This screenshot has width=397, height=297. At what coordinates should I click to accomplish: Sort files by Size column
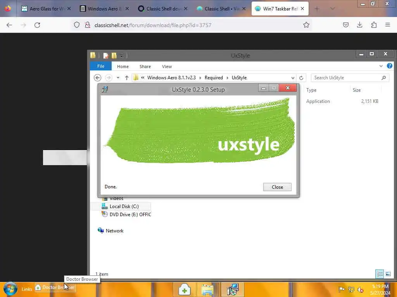pos(357,90)
